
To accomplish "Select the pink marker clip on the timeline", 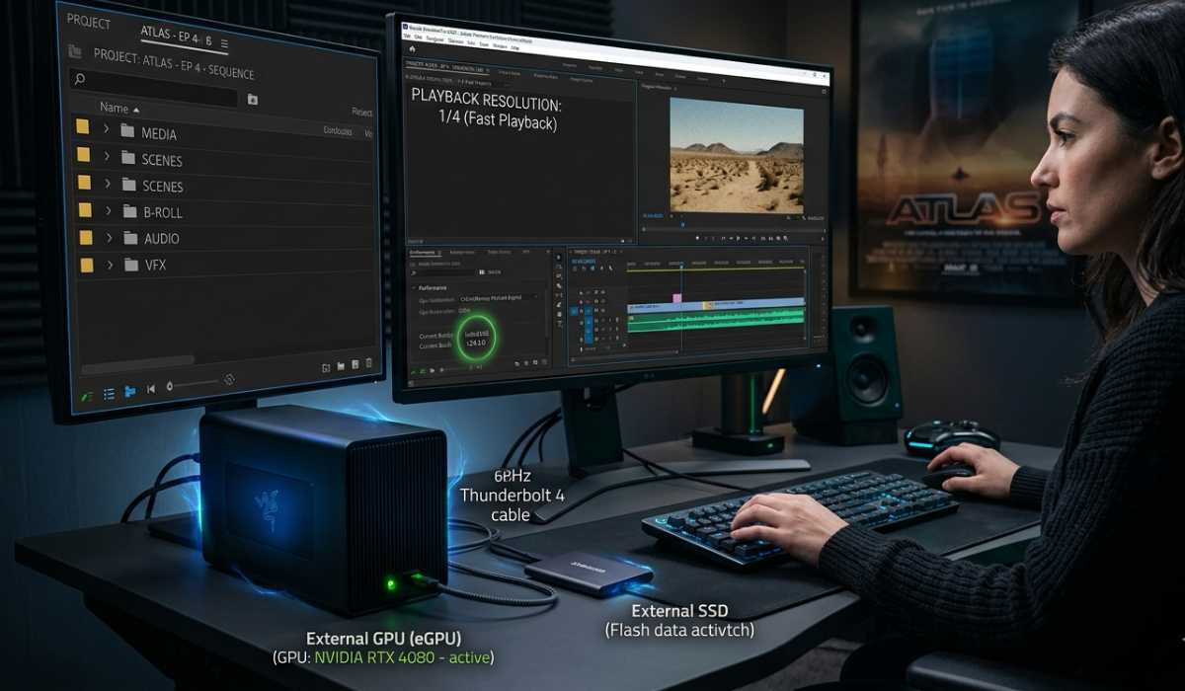I will tap(676, 297).
